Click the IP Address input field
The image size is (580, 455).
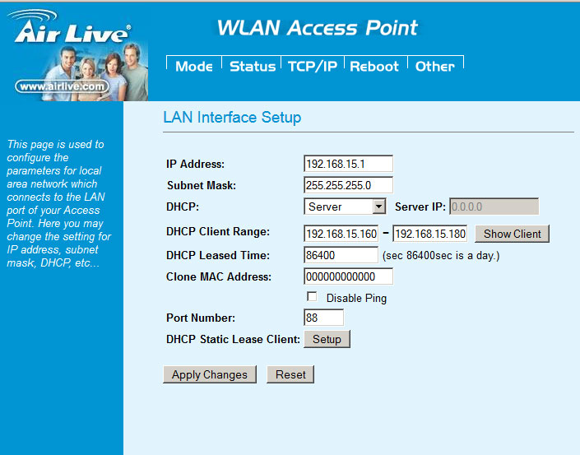(348, 164)
